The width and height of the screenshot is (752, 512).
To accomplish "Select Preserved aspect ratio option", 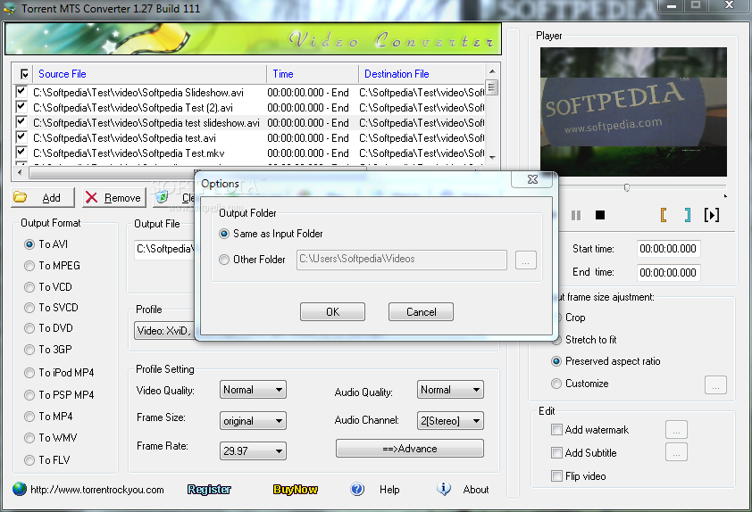I will [556, 361].
